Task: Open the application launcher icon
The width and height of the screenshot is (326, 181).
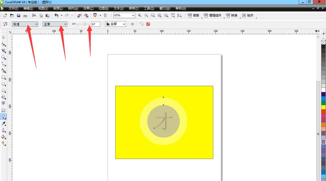Action: (x=95, y=15)
